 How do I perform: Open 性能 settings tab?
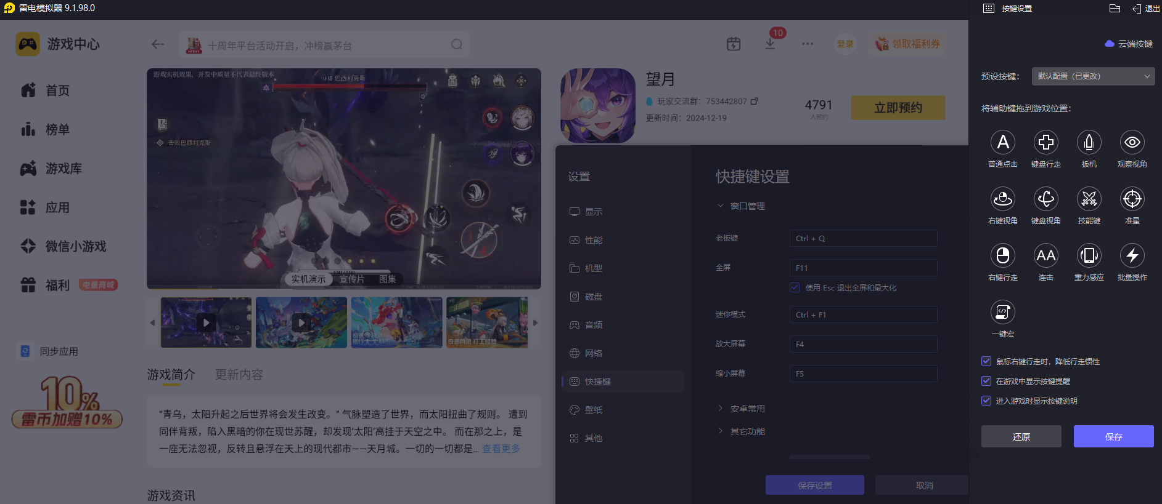[623, 240]
